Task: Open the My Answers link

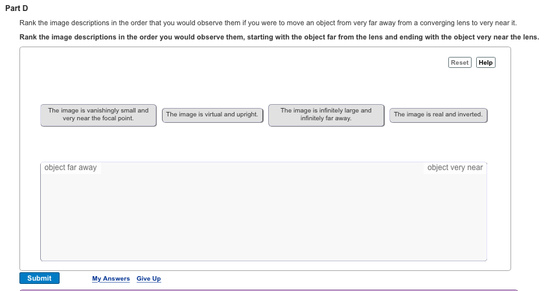Action: (111, 279)
